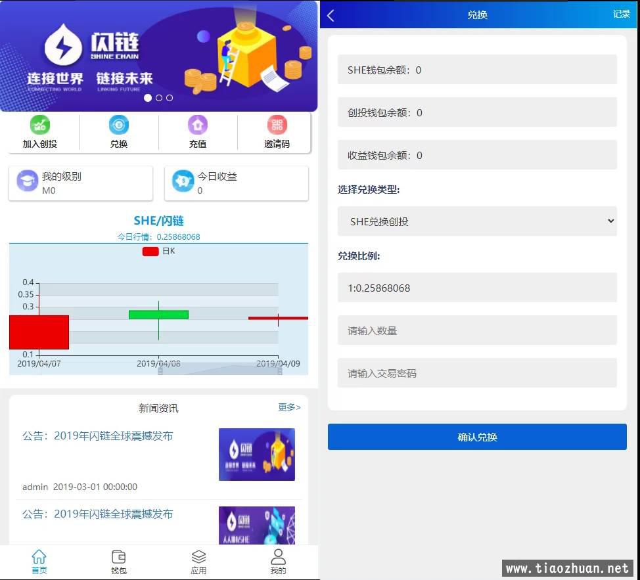
Task: Open the 加入创投 green chart icon
Action: coord(40,125)
